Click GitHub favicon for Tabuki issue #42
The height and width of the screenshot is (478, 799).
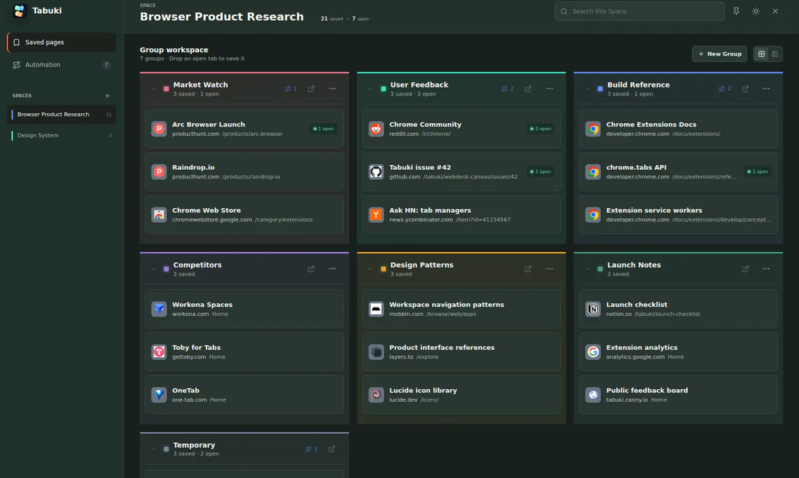pos(376,172)
